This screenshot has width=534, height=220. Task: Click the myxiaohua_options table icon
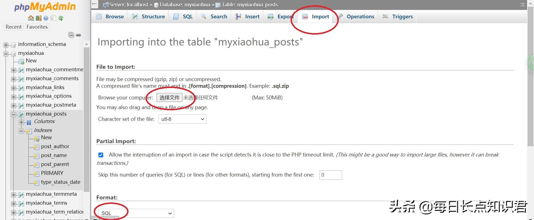click(21, 97)
